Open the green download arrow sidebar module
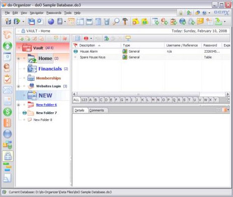The width and height of the screenshot is (233, 197). pos(7,46)
